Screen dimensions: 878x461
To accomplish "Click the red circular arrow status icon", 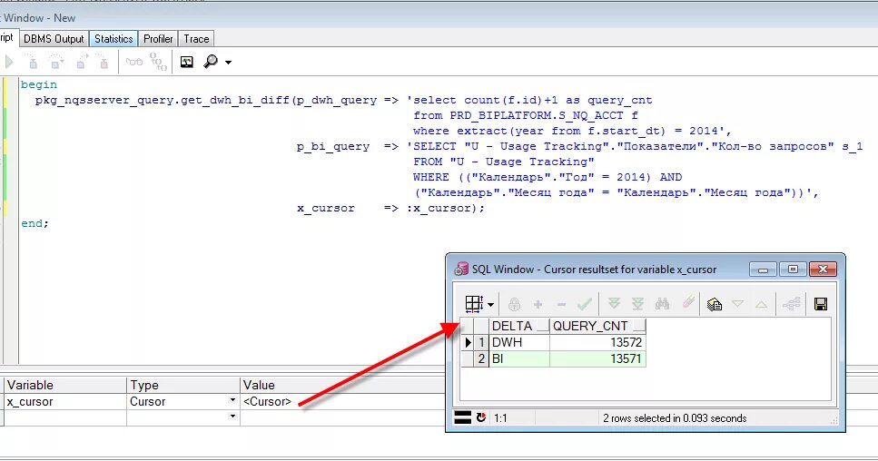I will click(x=481, y=417).
